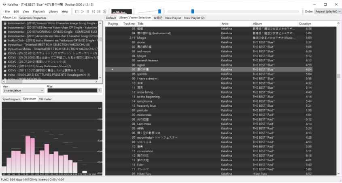
Task: Click the playlist vertical scrollbar down arrow
Action: click(x=338, y=173)
